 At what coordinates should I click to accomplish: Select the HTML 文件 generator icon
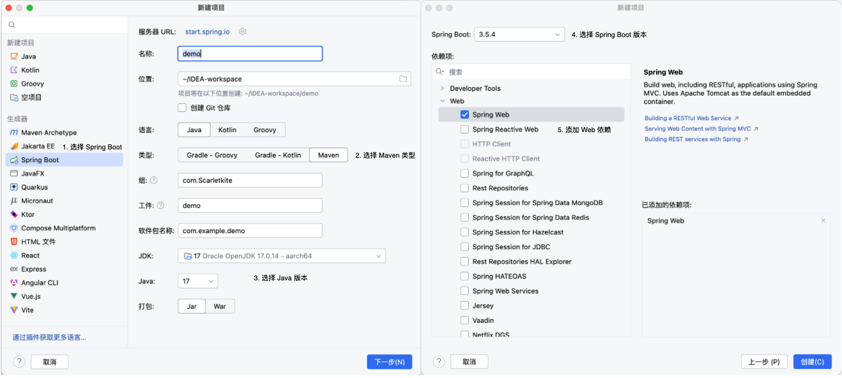14,242
